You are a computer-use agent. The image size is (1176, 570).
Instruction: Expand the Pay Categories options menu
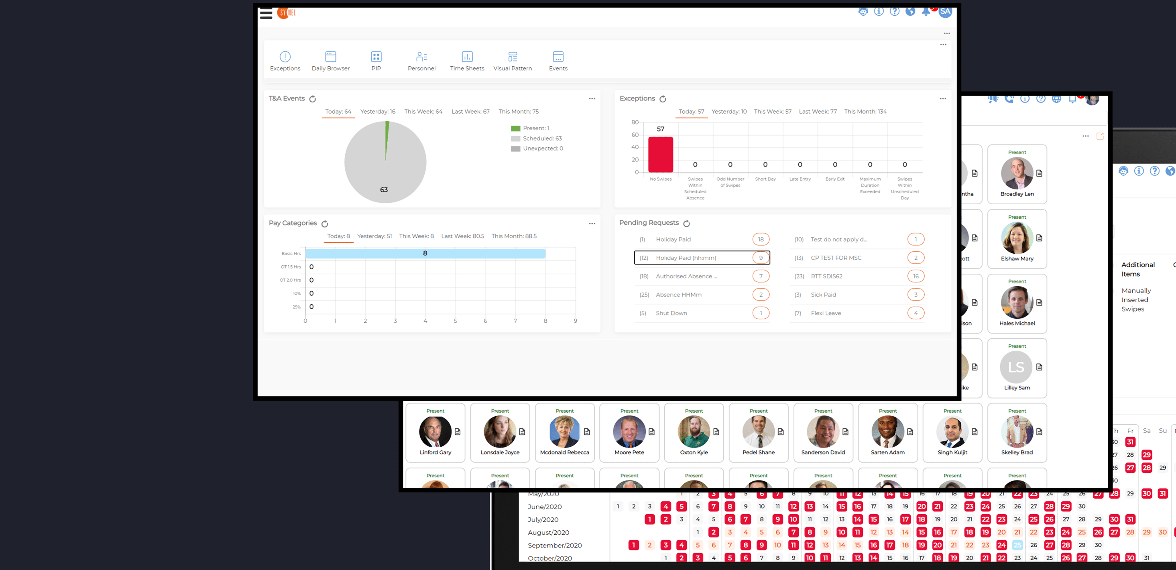click(x=592, y=223)
